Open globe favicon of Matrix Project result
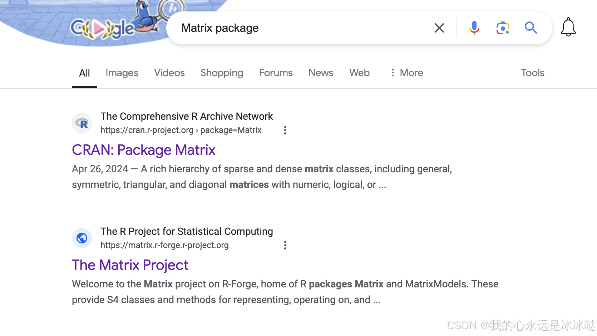597x336 pixels. pyautogui.click(x=82, y=238)
